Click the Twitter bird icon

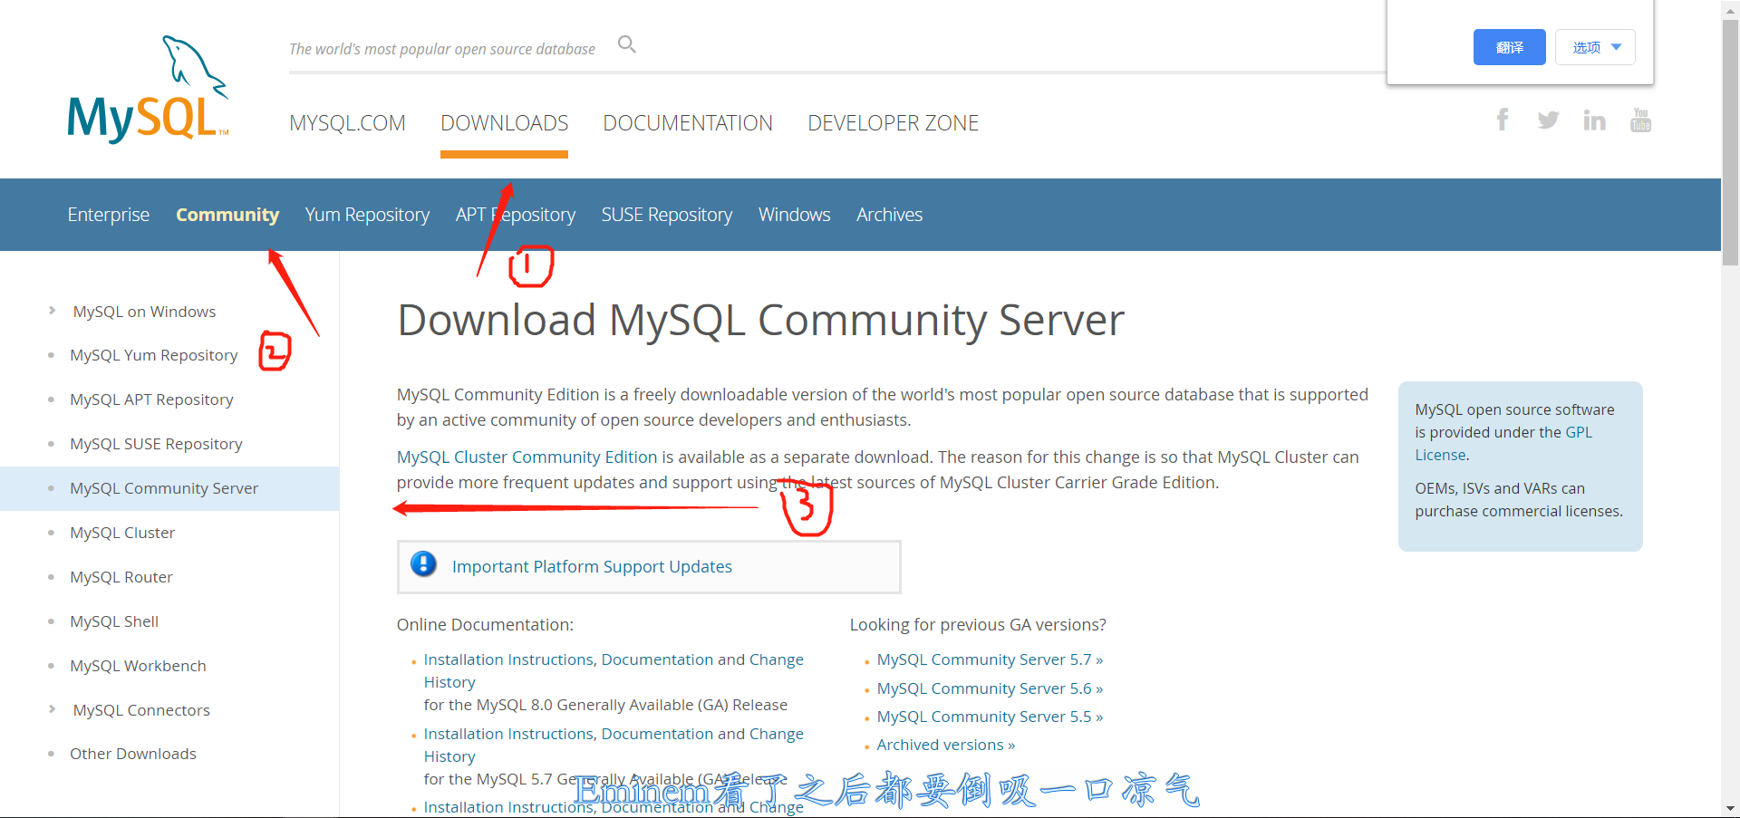pyautogui.click(x=1548, y=119)
